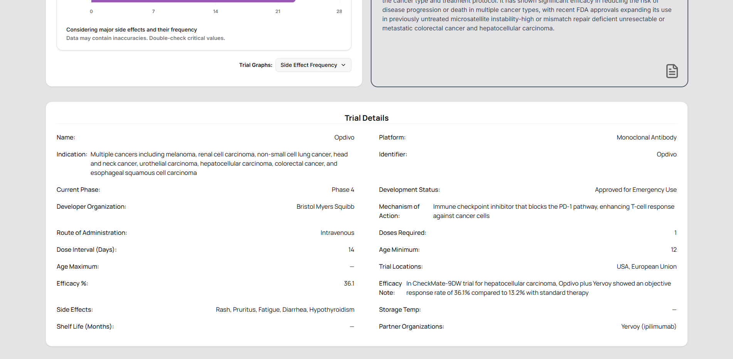Open the document icon in summary card
Image resolution: width=733 pixels, height=359 pixels.
point(672,71)
